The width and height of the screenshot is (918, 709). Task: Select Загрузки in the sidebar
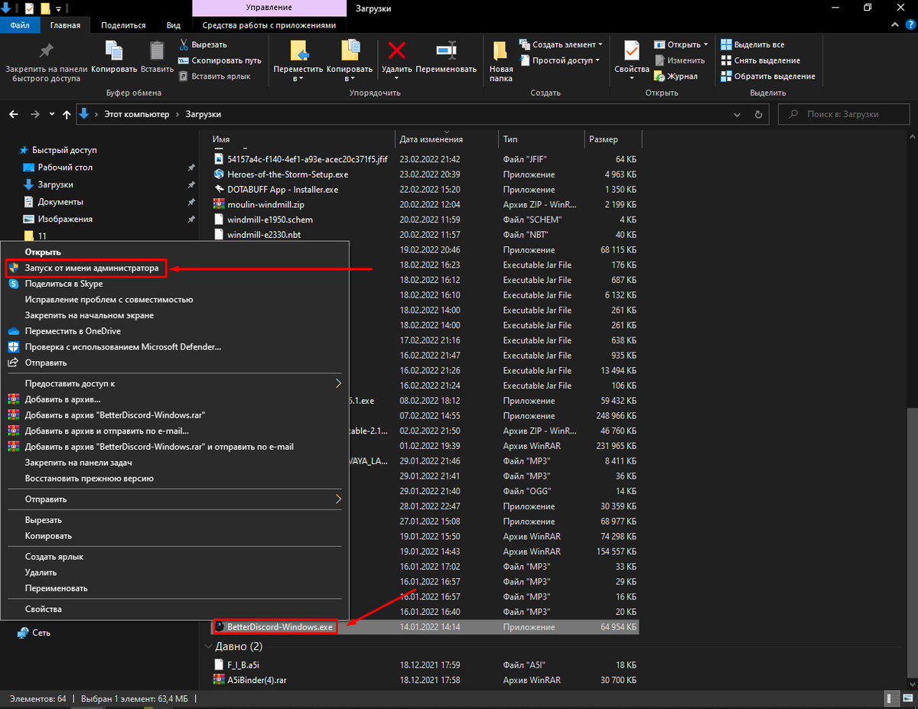55,184
